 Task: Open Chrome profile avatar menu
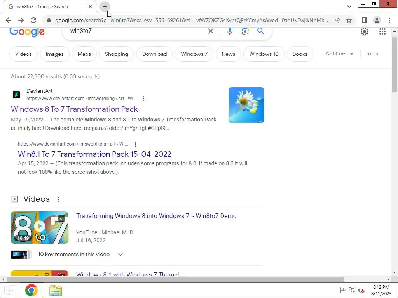point(377,20)
